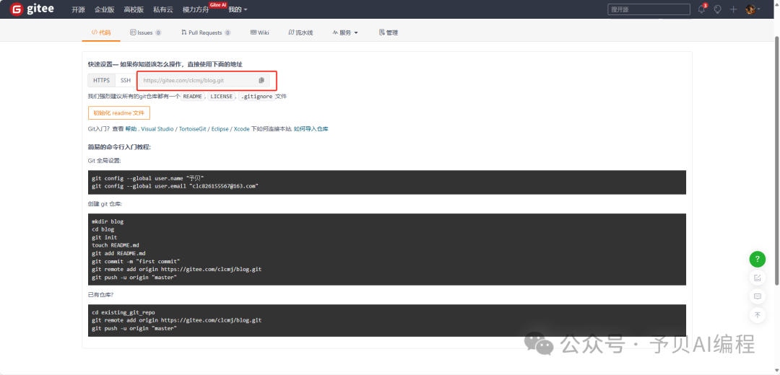Switch to the 代码 tab
Image resolution: width=780 pixels, height=375 pixels.
pyautogui.click(x=101, y=32)
